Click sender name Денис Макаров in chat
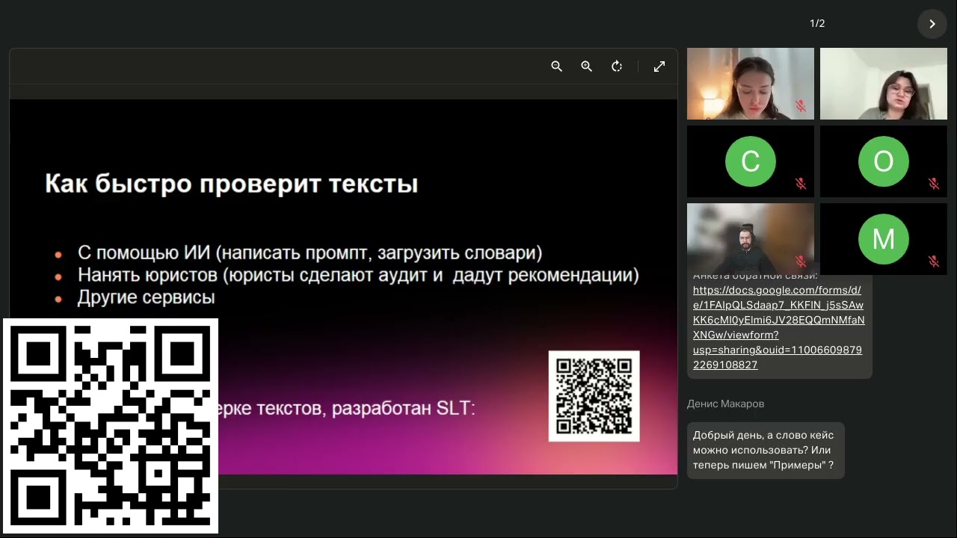This screenshot has width=957, height=538. [725, 403]
